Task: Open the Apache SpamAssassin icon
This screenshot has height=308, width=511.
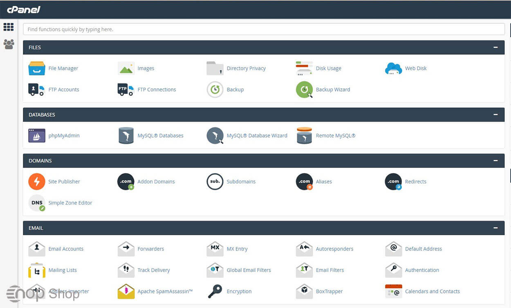Action: click(126, 291)
